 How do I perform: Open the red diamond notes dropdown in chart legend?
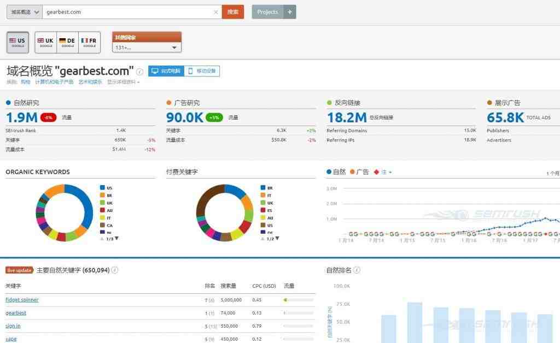pyautogui.click(x=383, y=172)
